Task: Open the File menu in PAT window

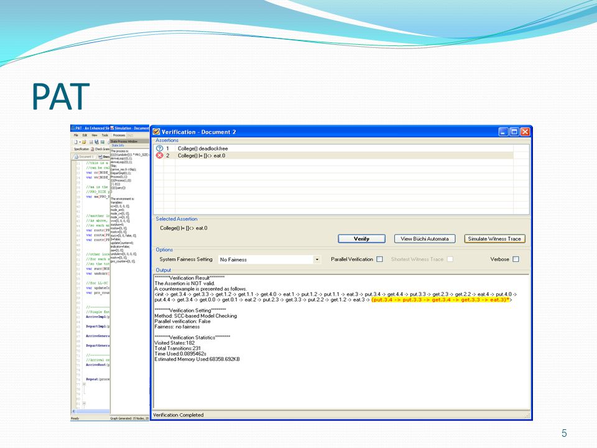Action: tap(76, 135)
